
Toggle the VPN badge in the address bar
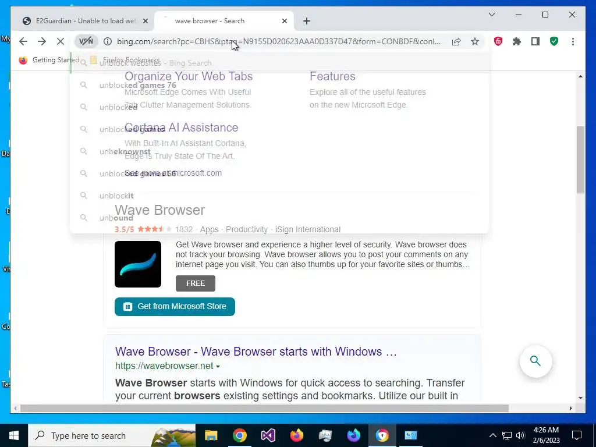point(86,41)
